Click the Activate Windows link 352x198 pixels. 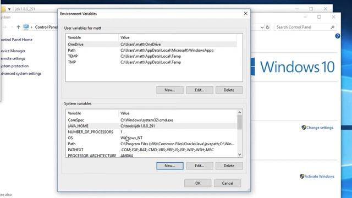tap(319, 177)
